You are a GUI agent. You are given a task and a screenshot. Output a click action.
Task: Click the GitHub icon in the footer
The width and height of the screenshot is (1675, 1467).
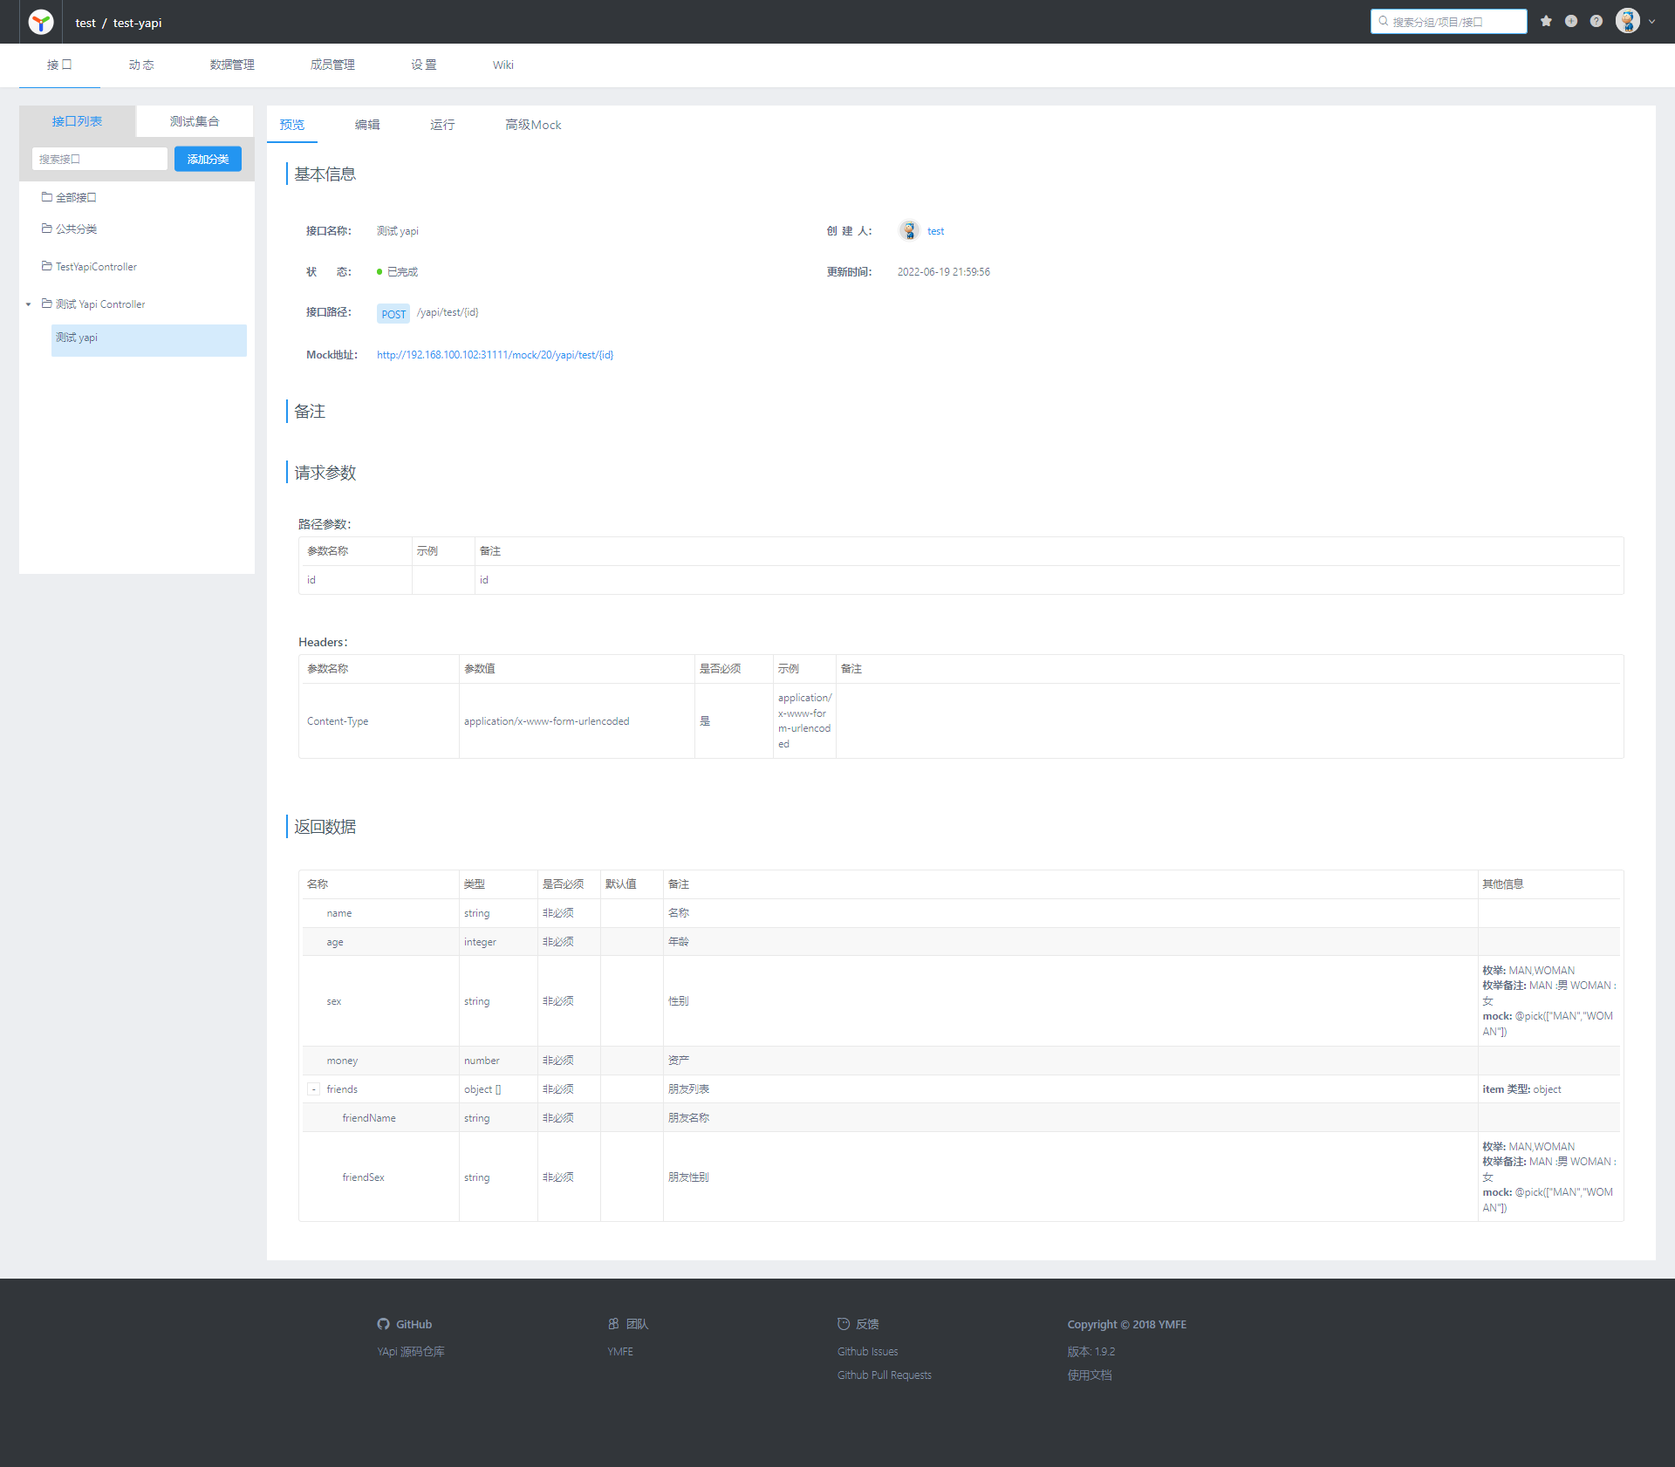[383, 1324]
